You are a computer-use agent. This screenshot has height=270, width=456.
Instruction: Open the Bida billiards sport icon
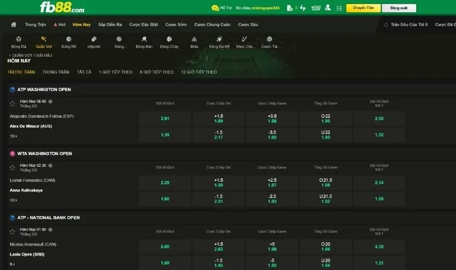click(194, 40)
